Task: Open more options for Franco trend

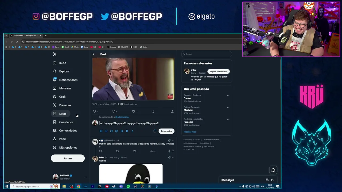Action: click(228, 95)
